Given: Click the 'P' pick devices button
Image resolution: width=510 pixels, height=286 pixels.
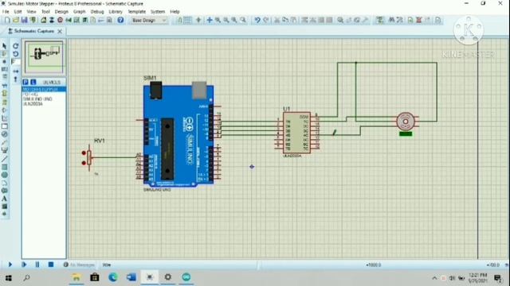Looking at the screenshot, I should coord(25,83).
